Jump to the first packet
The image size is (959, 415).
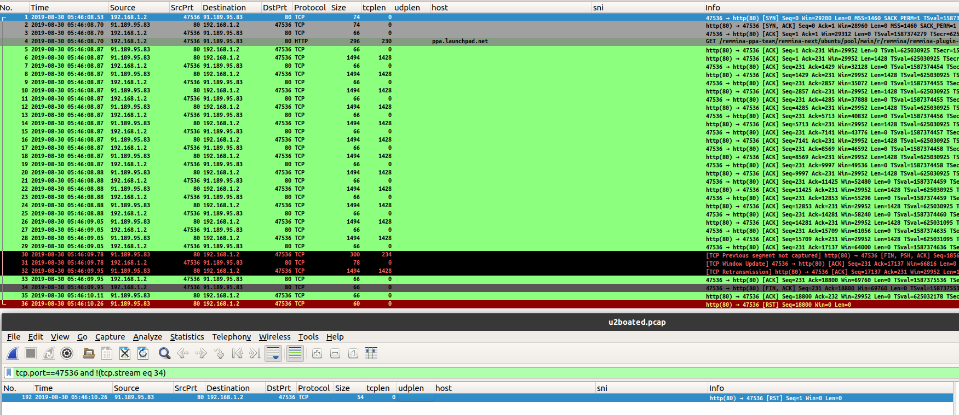point(237,354)
